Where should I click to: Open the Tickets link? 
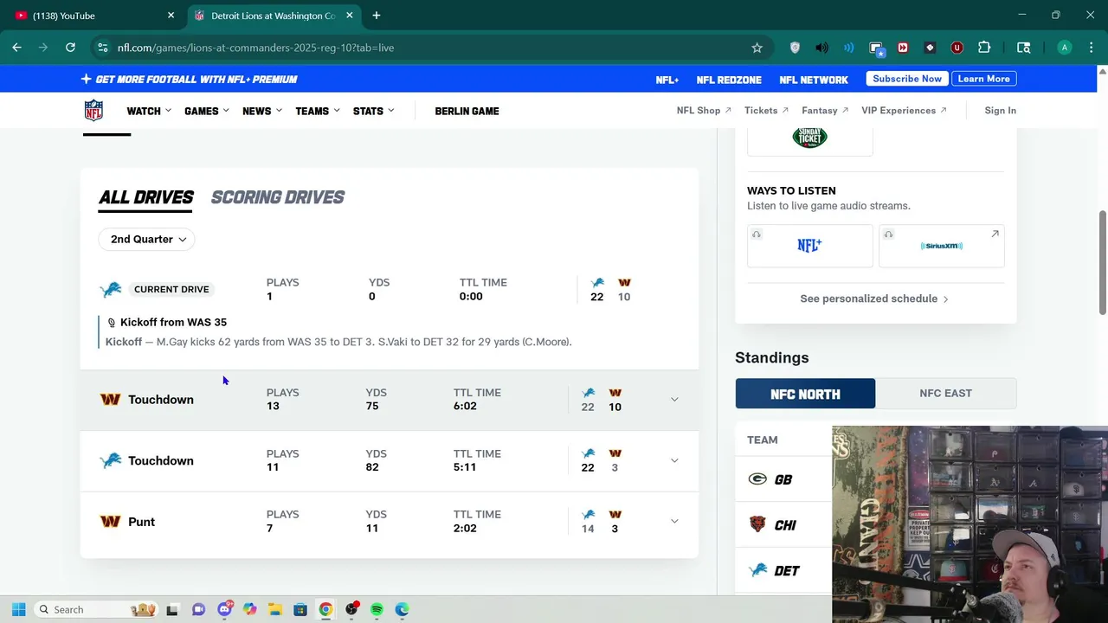pos(766,111)
